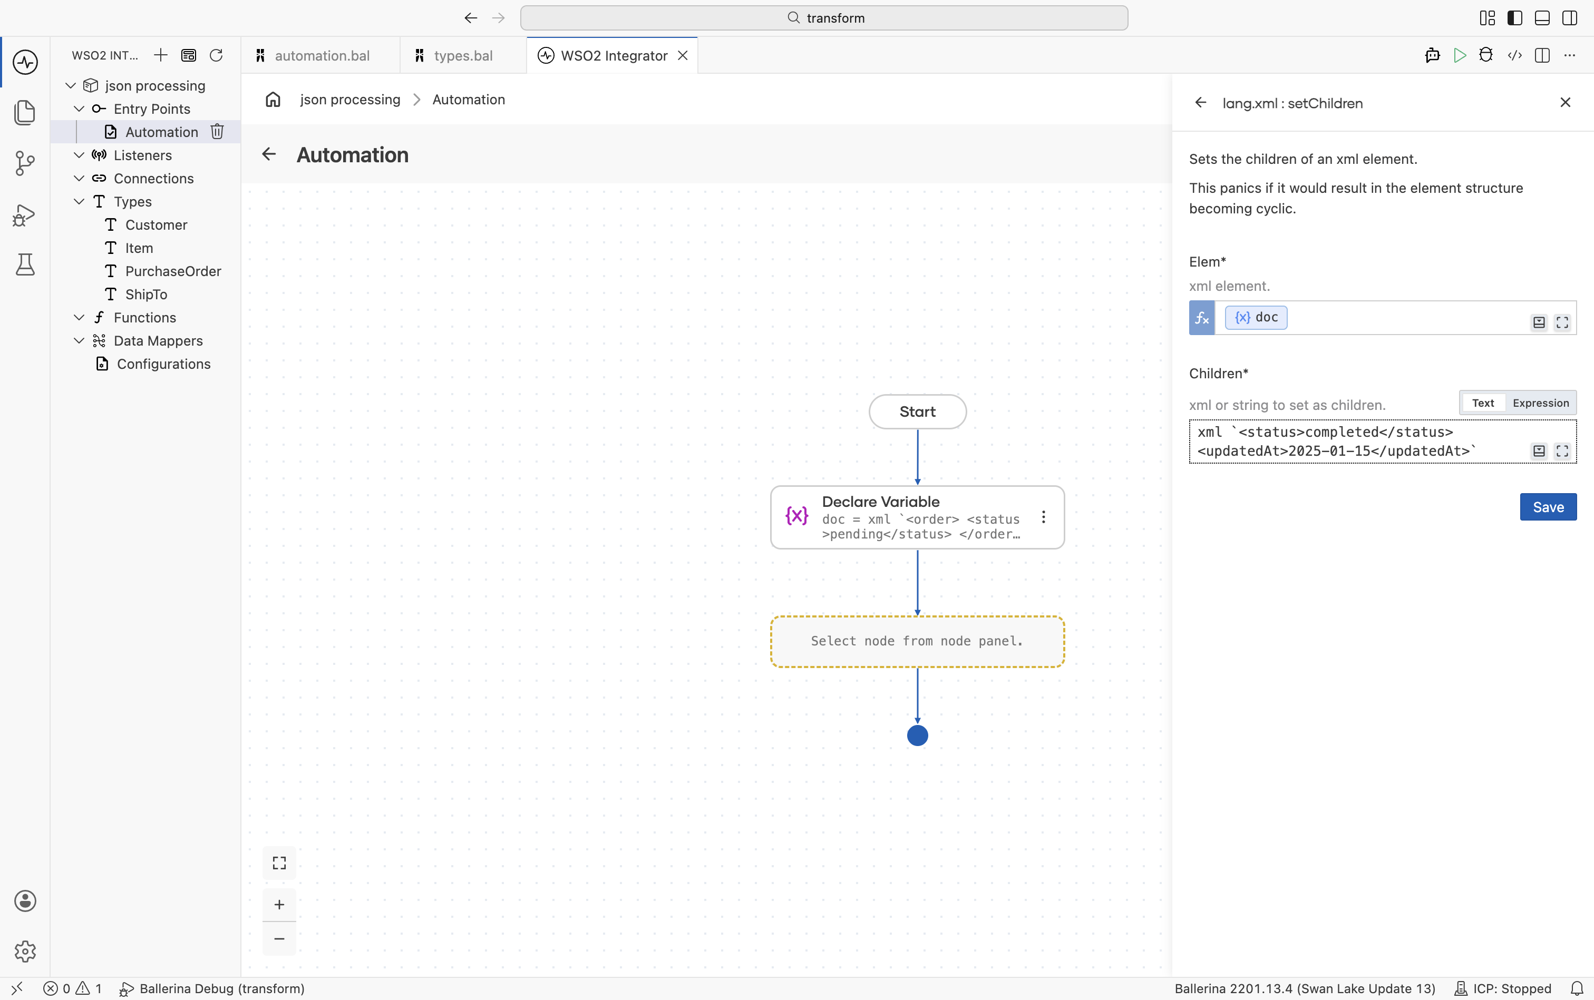
Task: Click the fit-to-screen icon on canvas
Action: [279, 863]
